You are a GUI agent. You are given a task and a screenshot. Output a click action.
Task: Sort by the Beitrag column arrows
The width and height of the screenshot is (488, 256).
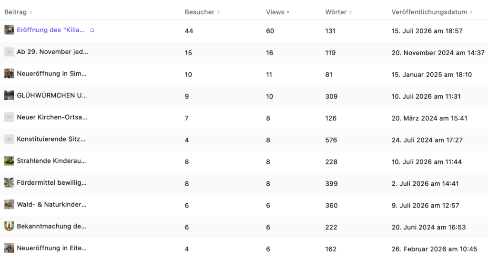point(31,12)
